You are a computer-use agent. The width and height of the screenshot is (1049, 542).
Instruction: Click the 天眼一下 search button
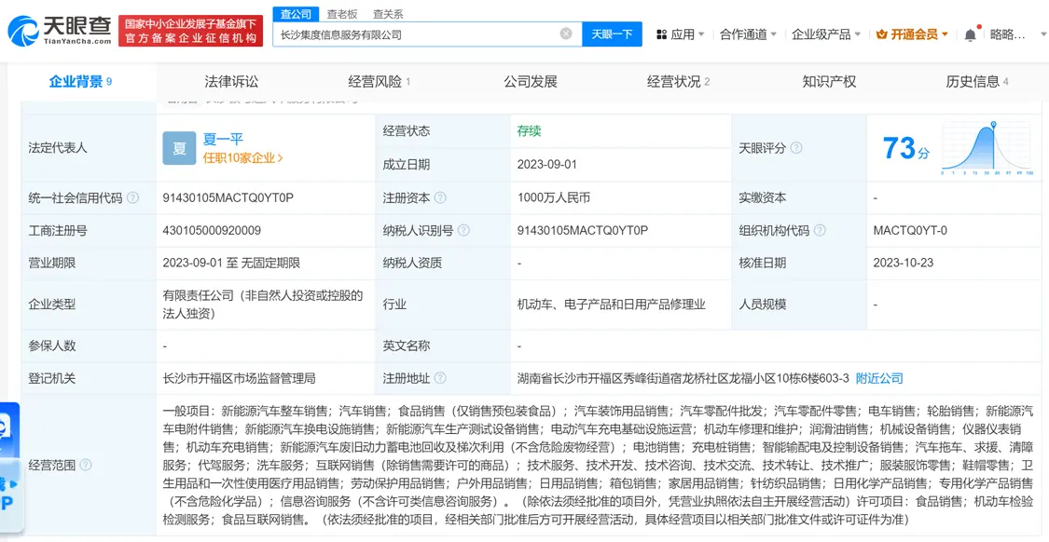[613, 33]
